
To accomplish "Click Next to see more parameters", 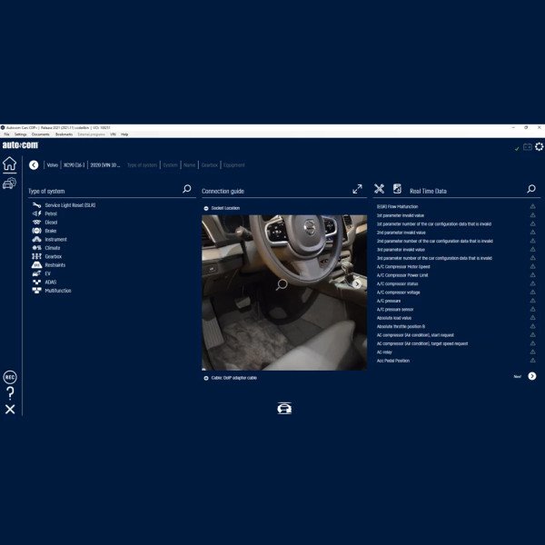I will click(531, 376).
